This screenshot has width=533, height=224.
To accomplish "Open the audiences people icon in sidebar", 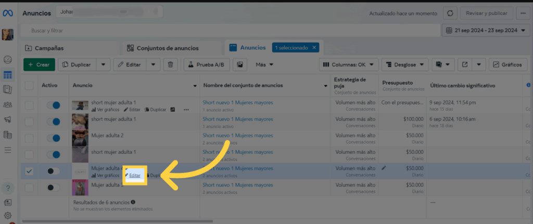I will click(x=8, y=104).
